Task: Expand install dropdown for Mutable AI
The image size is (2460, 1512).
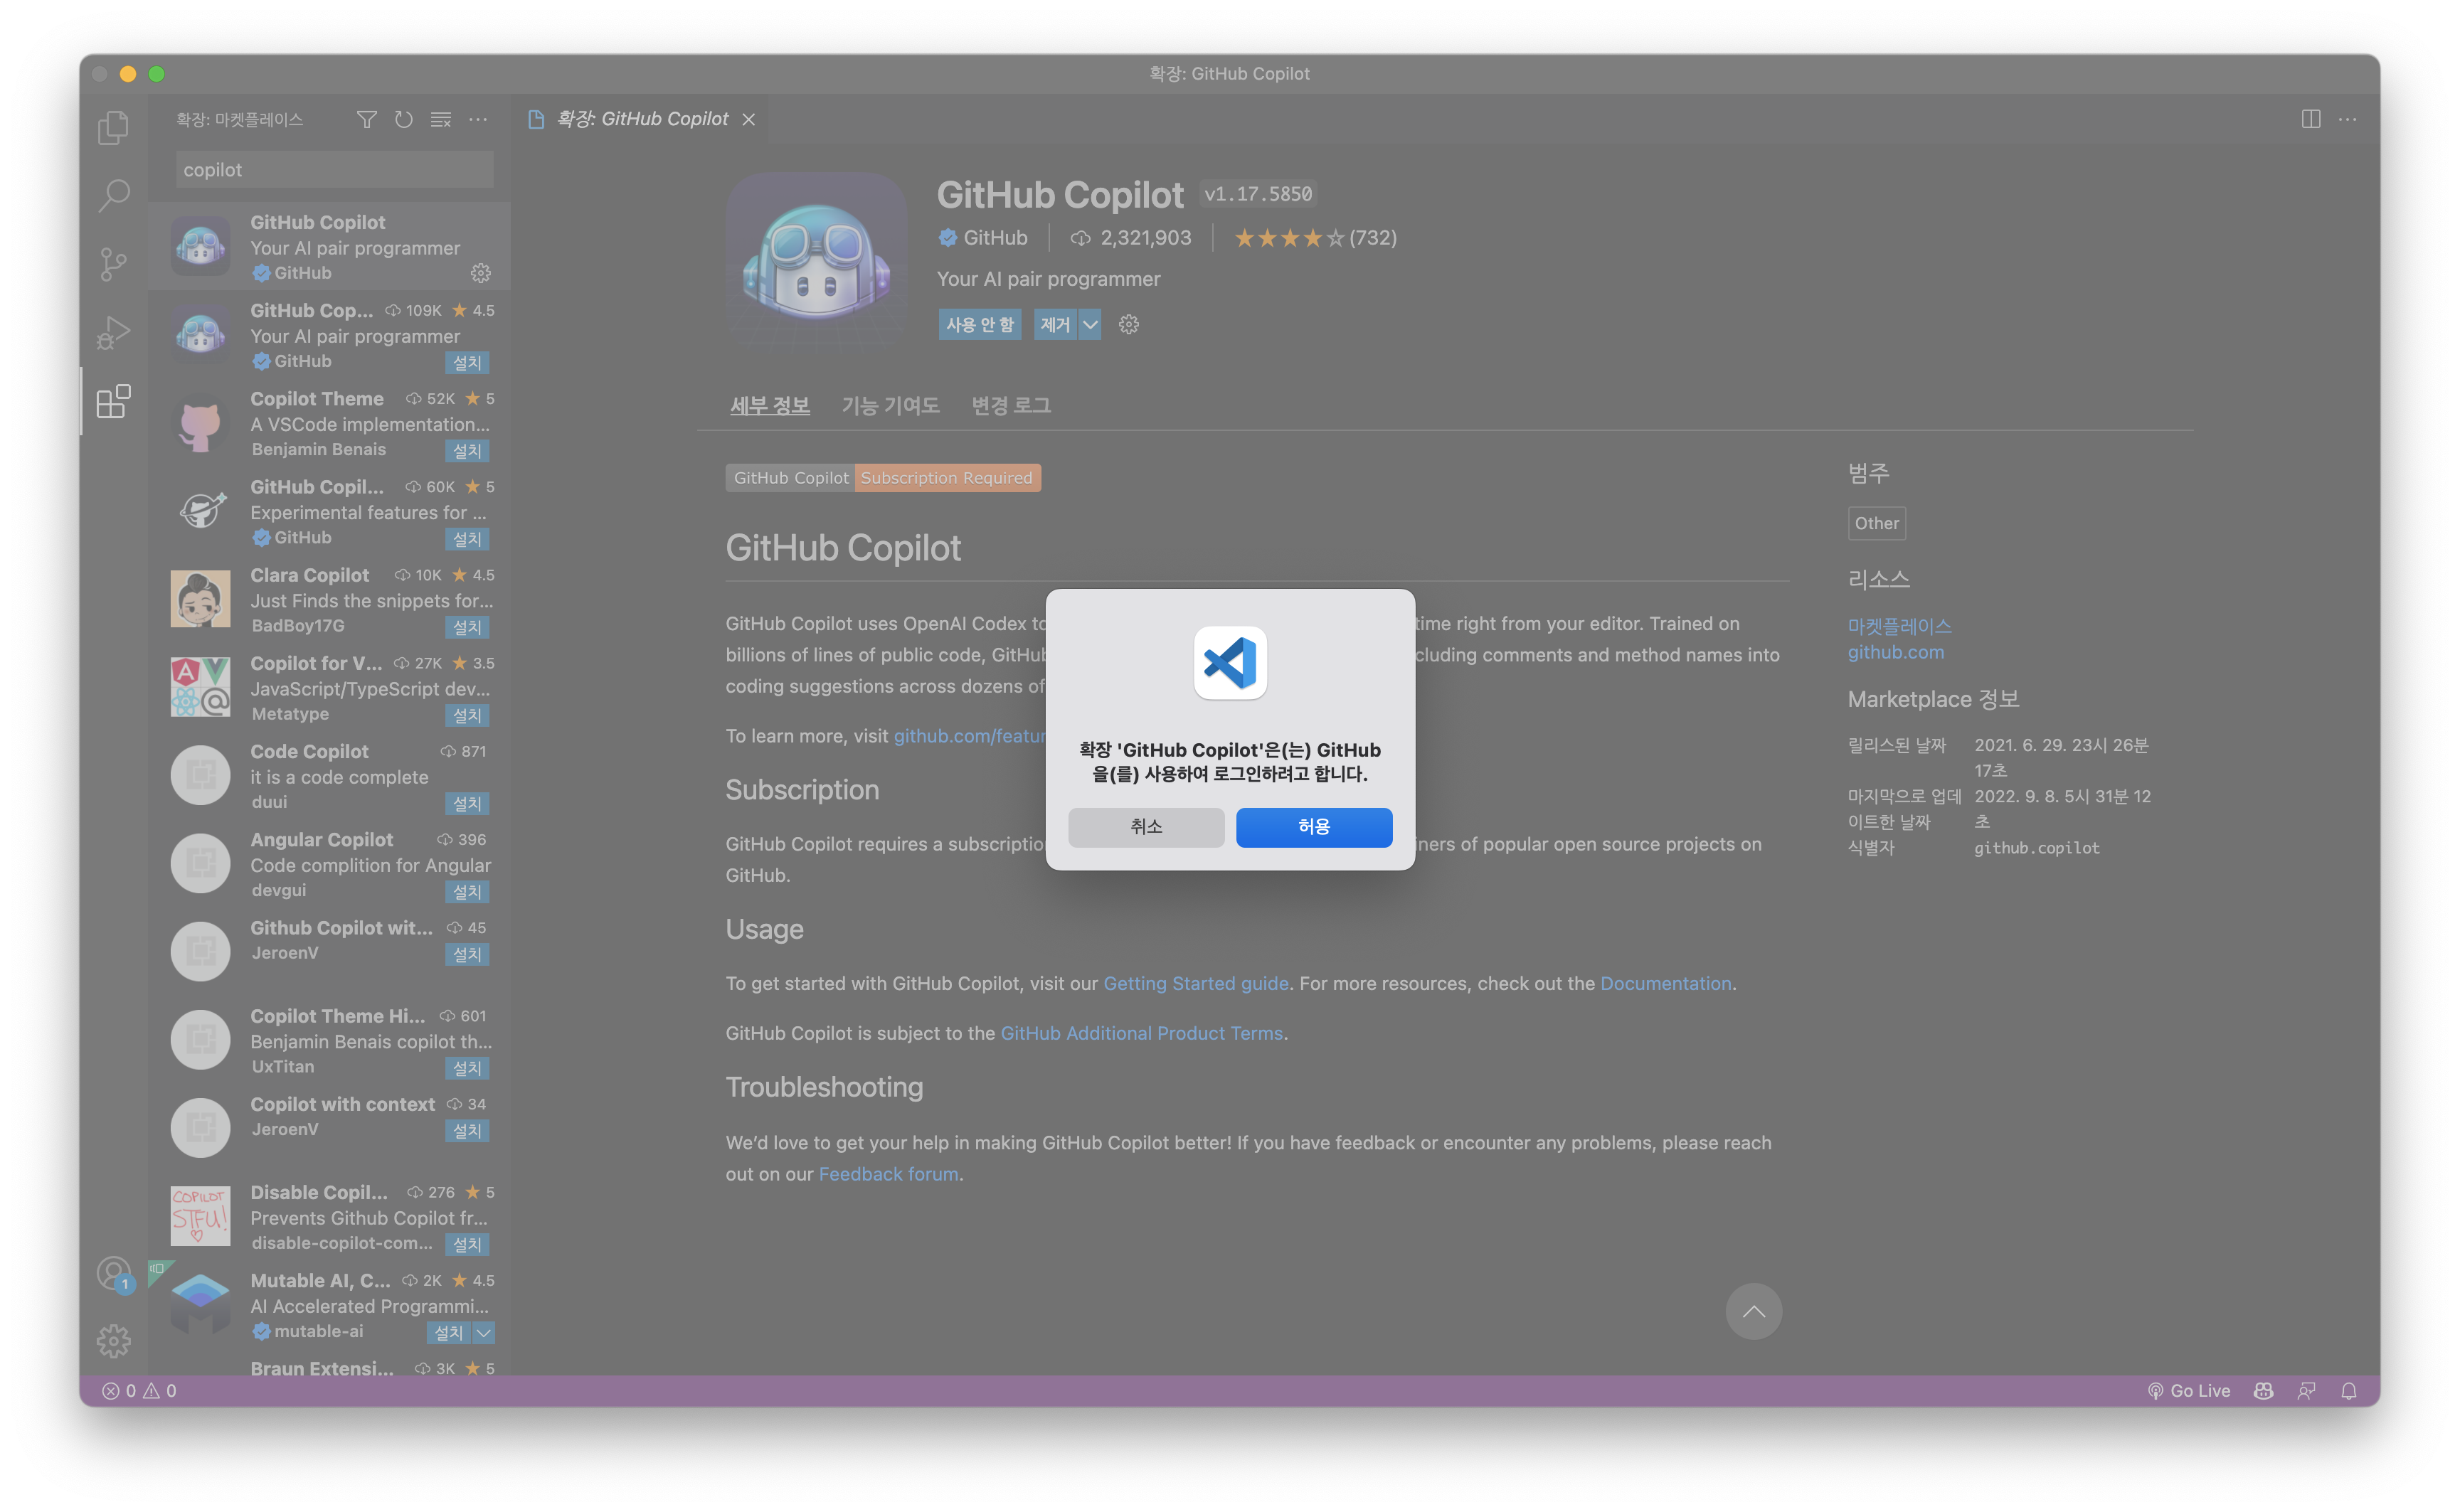Action: click(483, 1332)
